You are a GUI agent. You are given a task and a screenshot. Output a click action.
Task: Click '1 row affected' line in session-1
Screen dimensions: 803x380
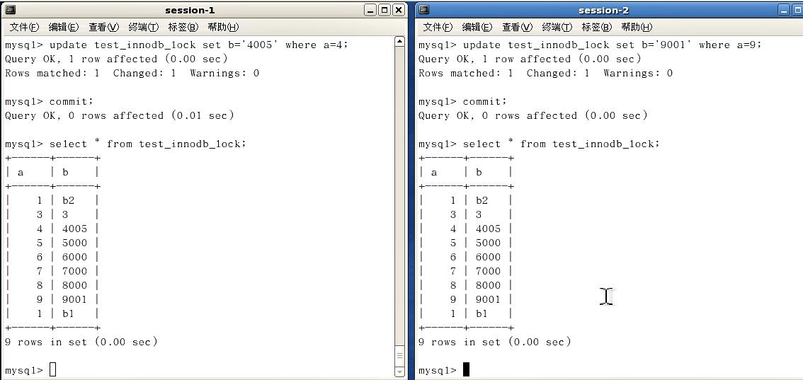coord(116,59)
